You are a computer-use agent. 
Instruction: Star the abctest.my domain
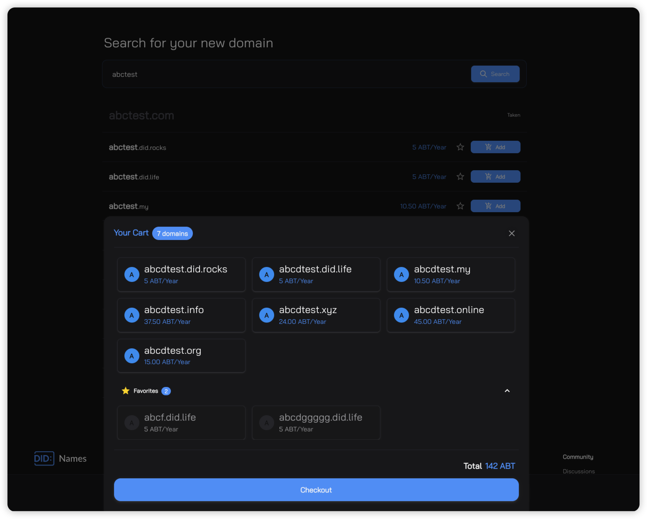[460, 206]
